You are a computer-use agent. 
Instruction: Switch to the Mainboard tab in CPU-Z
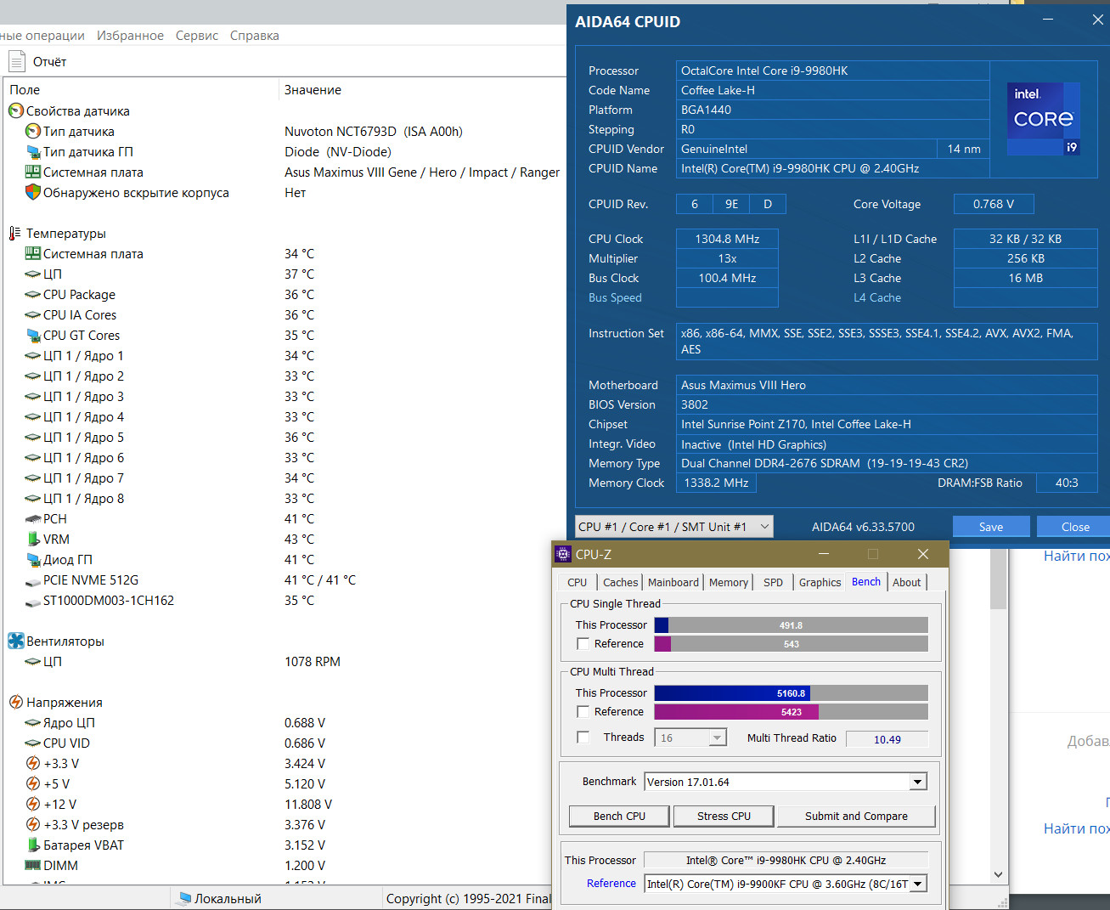click(x=673, y=582)
